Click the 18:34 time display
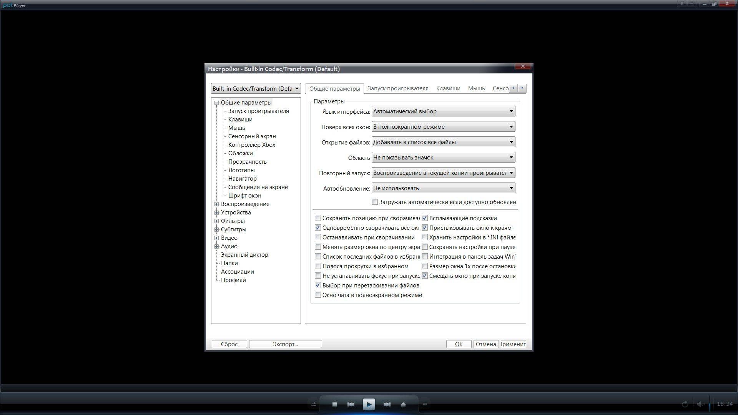Screen dimensions: 738x415 click(725, 404)
